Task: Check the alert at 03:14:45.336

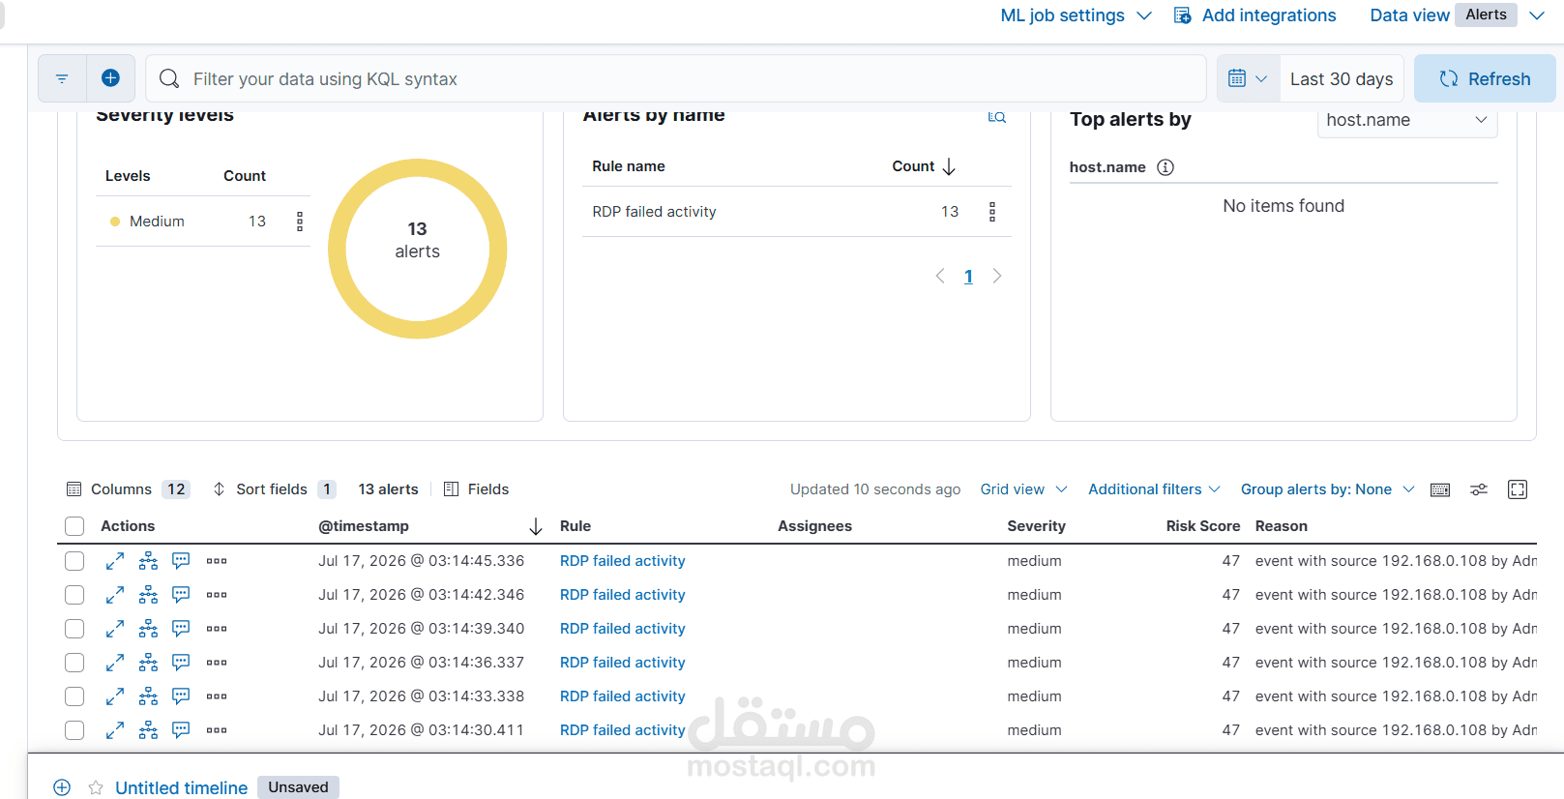Action: pos(74,561)
